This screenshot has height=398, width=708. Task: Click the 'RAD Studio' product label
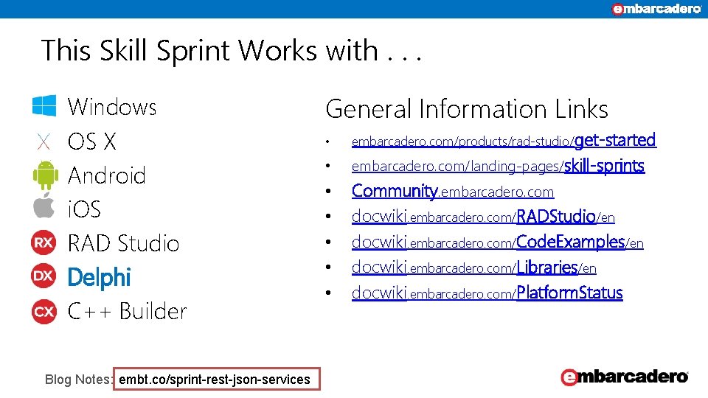coord(123,243)
